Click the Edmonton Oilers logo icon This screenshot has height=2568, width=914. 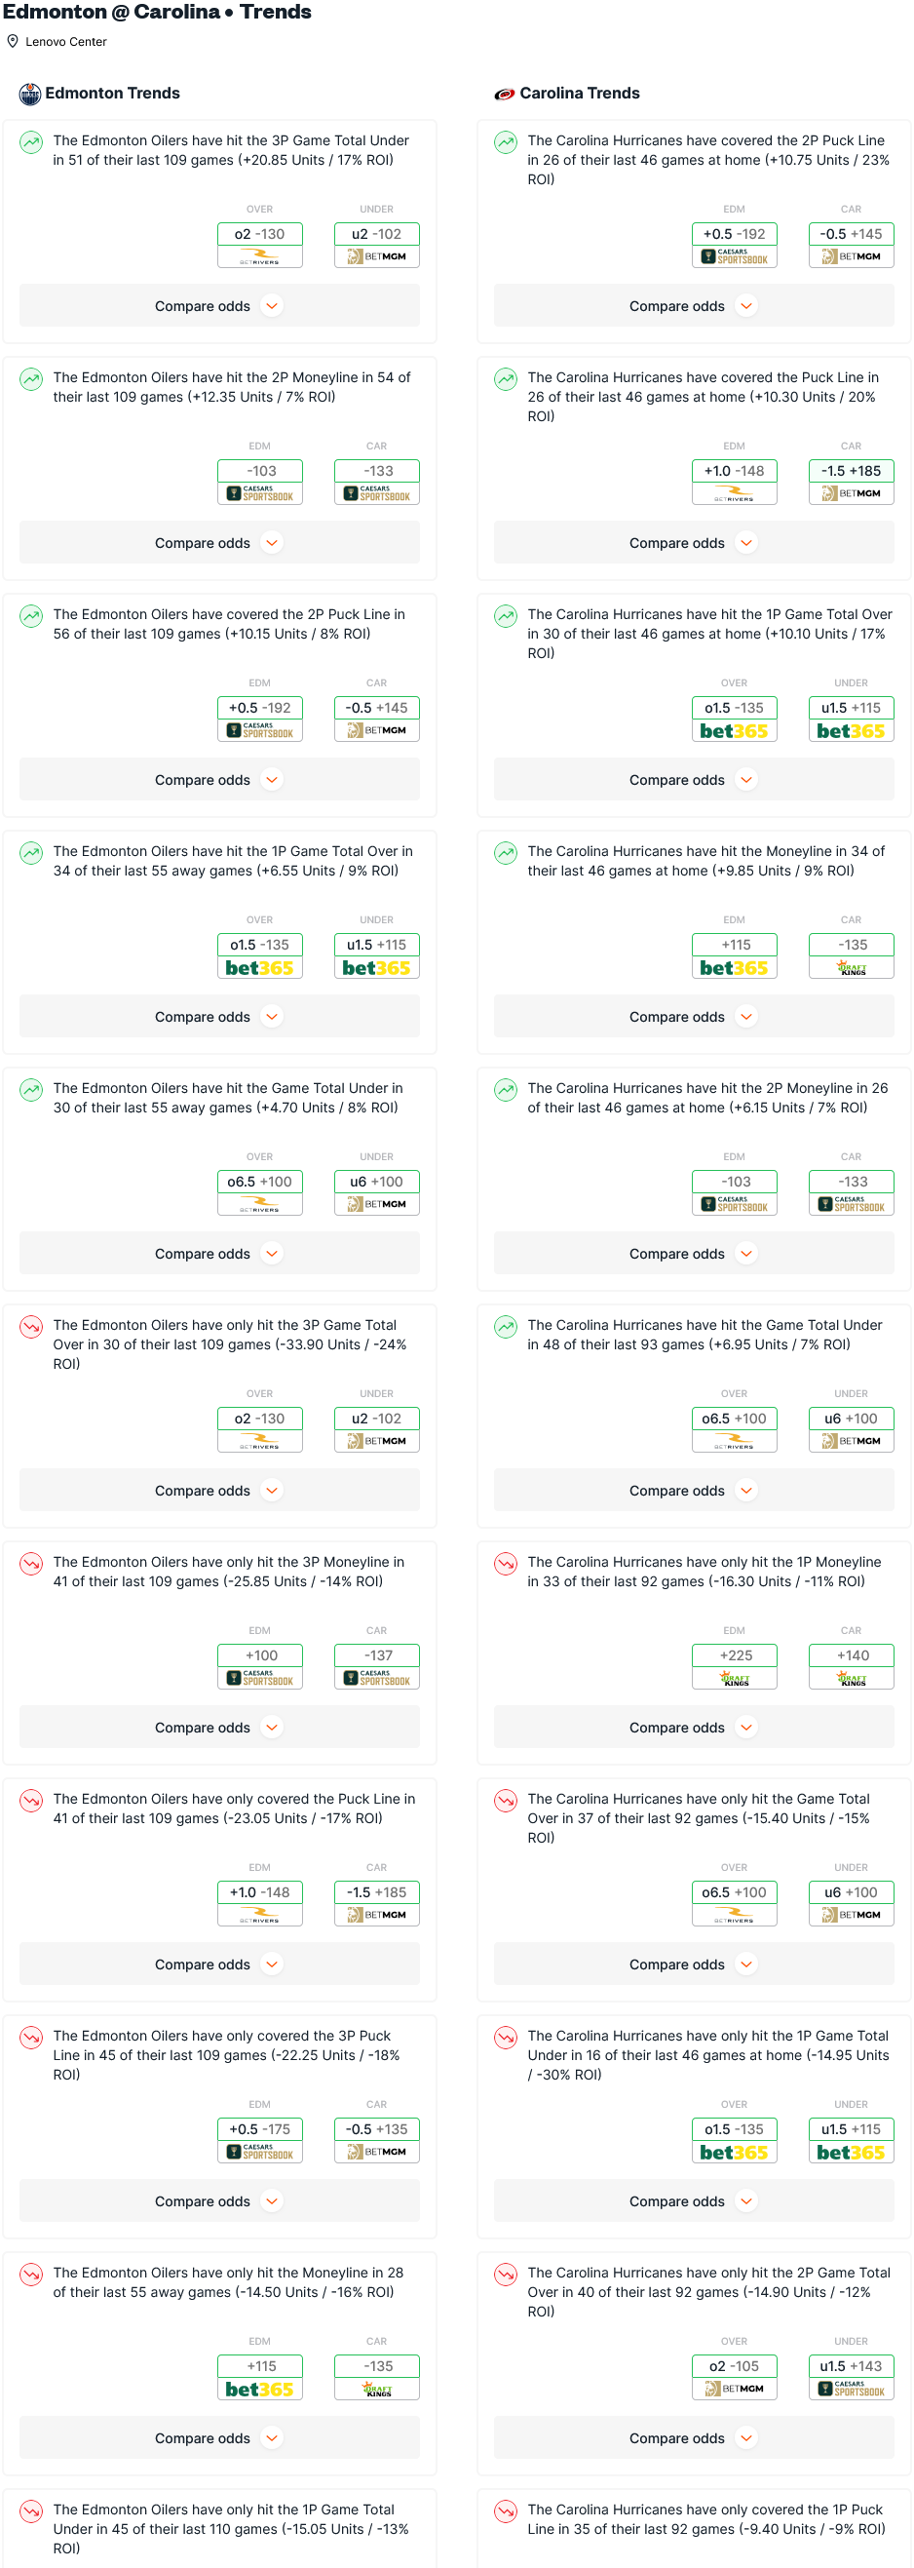[x=30, y=94]
